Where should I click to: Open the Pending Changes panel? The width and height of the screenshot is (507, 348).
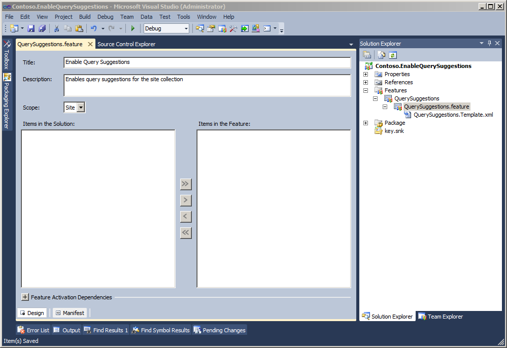220,330
